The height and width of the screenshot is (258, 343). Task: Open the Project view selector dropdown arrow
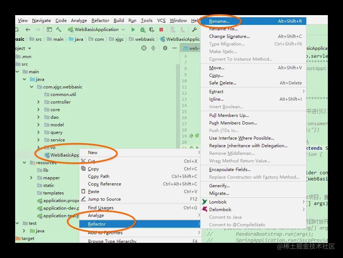(30, 48)
